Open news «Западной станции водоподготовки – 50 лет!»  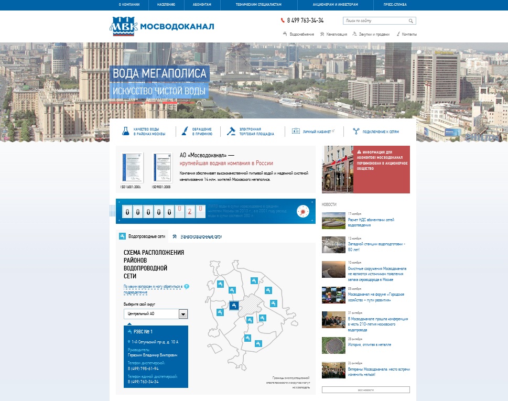[x=376, y=247]
